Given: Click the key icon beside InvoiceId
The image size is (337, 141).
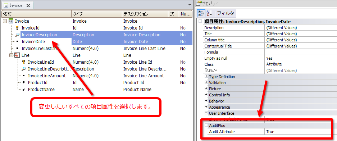Looking at the screenshot, I should click(x=17, y=28).
